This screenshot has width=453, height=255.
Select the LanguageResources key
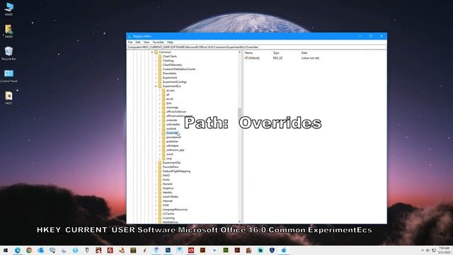click(x=175, y=210)
